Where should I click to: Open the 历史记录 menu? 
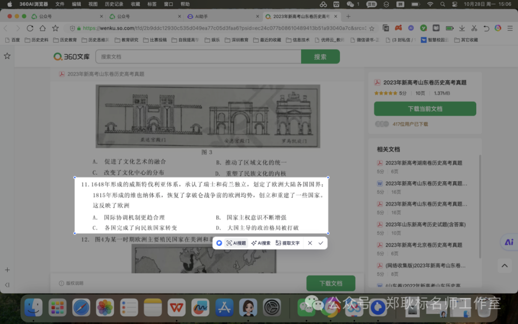point(114,4)
